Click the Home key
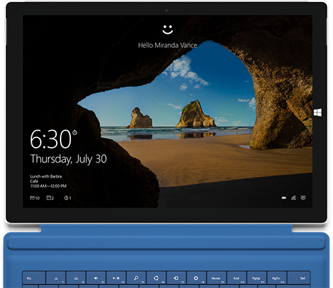Viewport: 333px width, 288px height. tap(216, 278)
